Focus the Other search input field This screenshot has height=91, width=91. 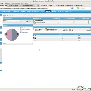point(14,22)
